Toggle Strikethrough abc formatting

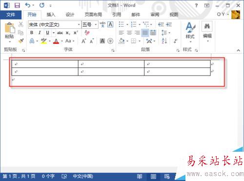(x=60, y=33)
